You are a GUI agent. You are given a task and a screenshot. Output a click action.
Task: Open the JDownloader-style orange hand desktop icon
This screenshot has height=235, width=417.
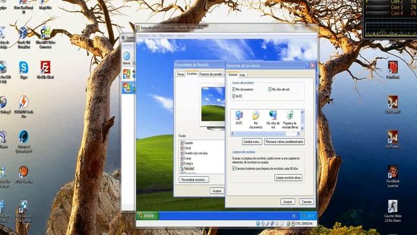click(23, 175)
